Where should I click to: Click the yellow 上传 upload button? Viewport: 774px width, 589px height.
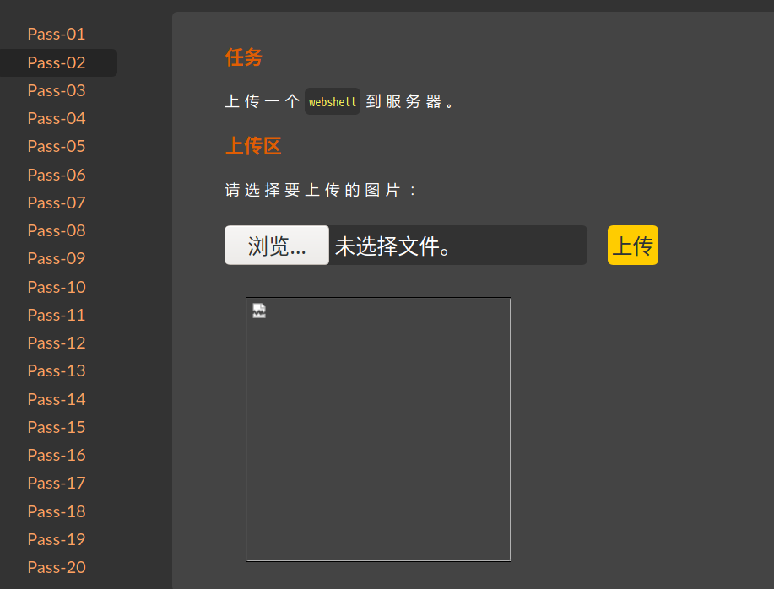632,245
